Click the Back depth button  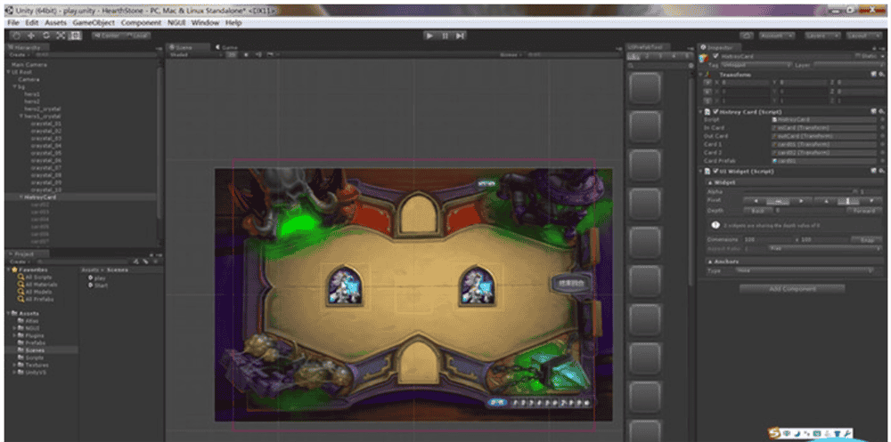(x=757, y=211)
